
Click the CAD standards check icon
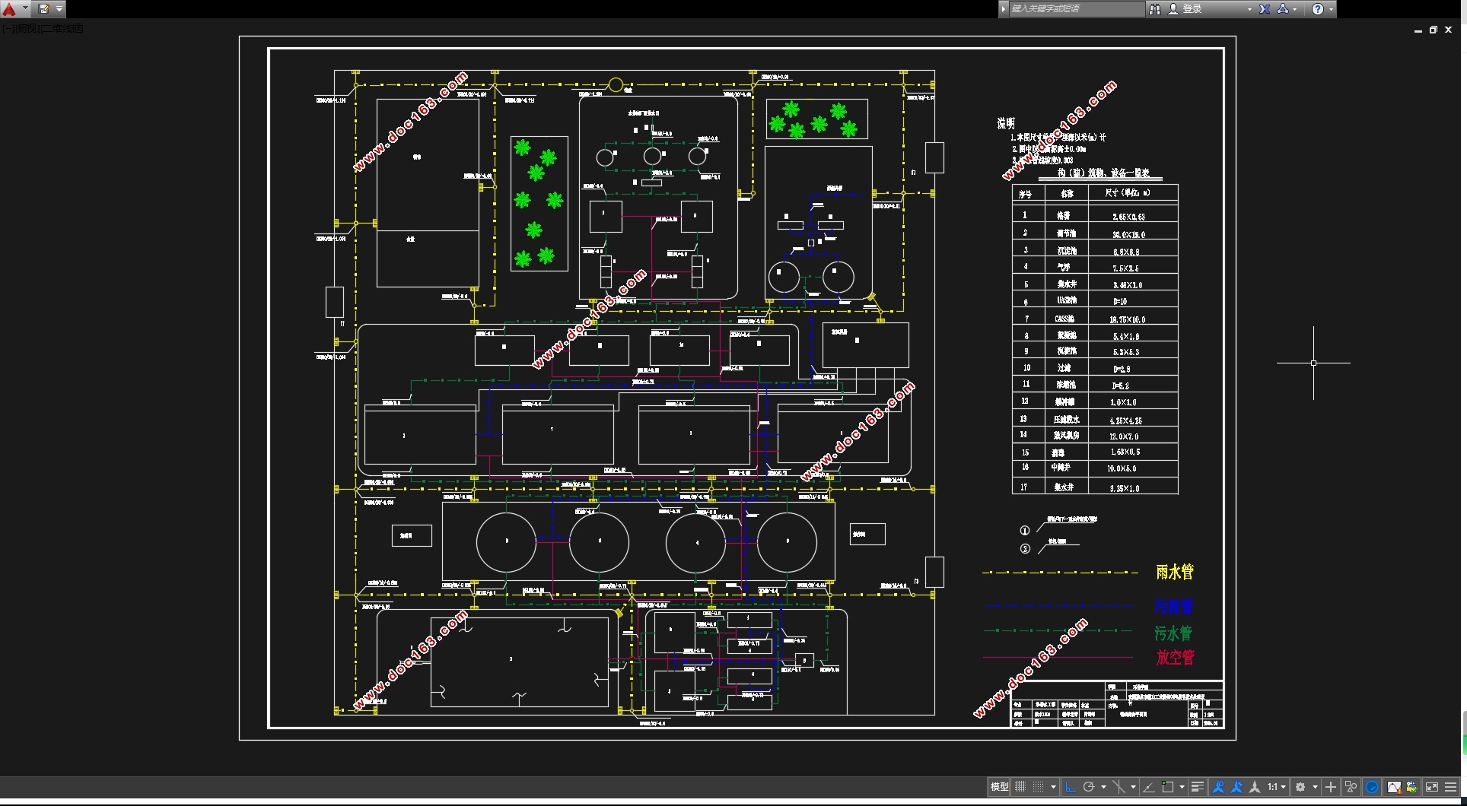point(1412,787)
